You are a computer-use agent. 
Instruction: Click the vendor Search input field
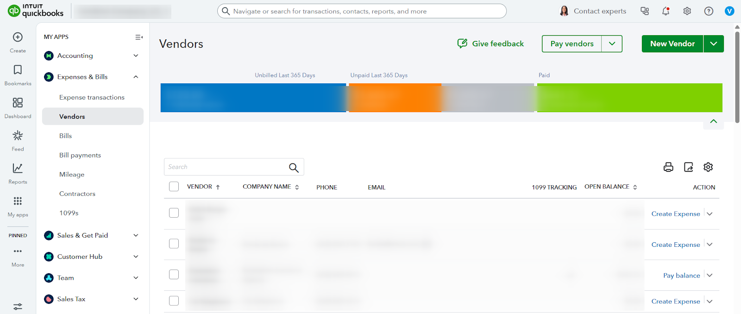coord(226,167)
